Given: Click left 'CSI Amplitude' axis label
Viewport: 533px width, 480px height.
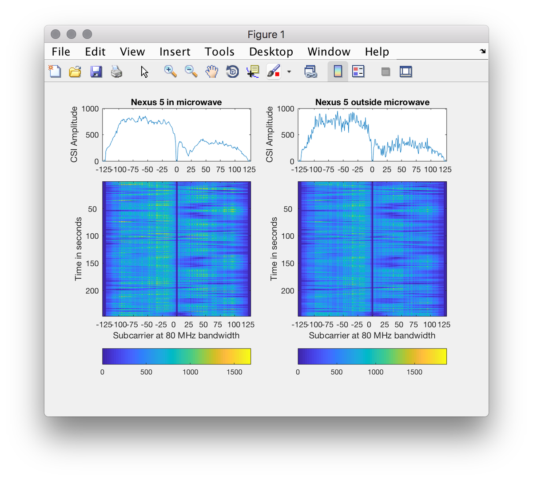Looking at the screenshot, I should pyautogui.click(x=74, y=135).
